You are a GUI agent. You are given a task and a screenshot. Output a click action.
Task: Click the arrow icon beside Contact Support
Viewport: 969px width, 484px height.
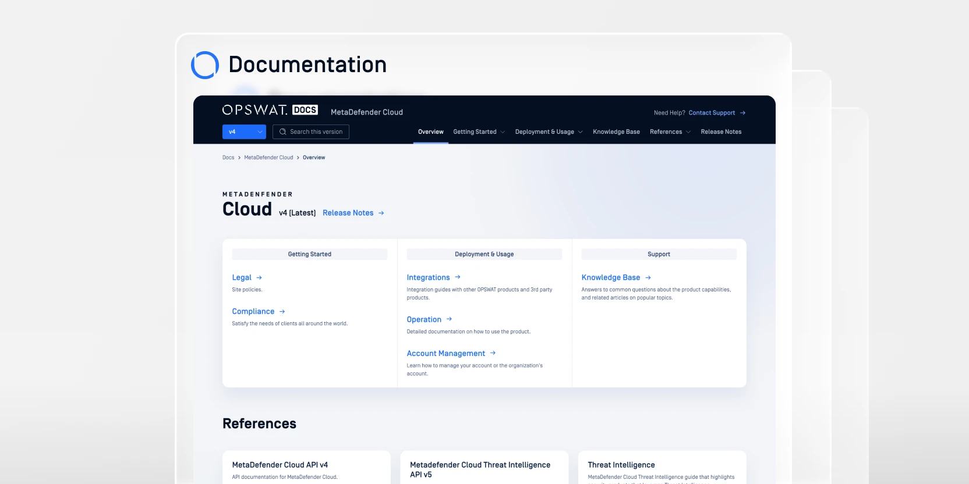click(742, 113)
